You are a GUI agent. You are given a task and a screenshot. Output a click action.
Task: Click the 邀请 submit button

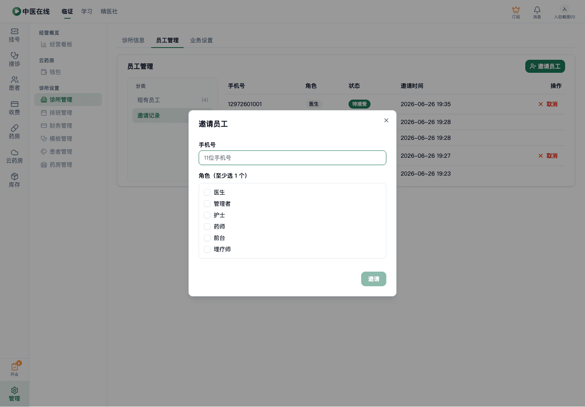pyautogui.click(x=374, y=279)
